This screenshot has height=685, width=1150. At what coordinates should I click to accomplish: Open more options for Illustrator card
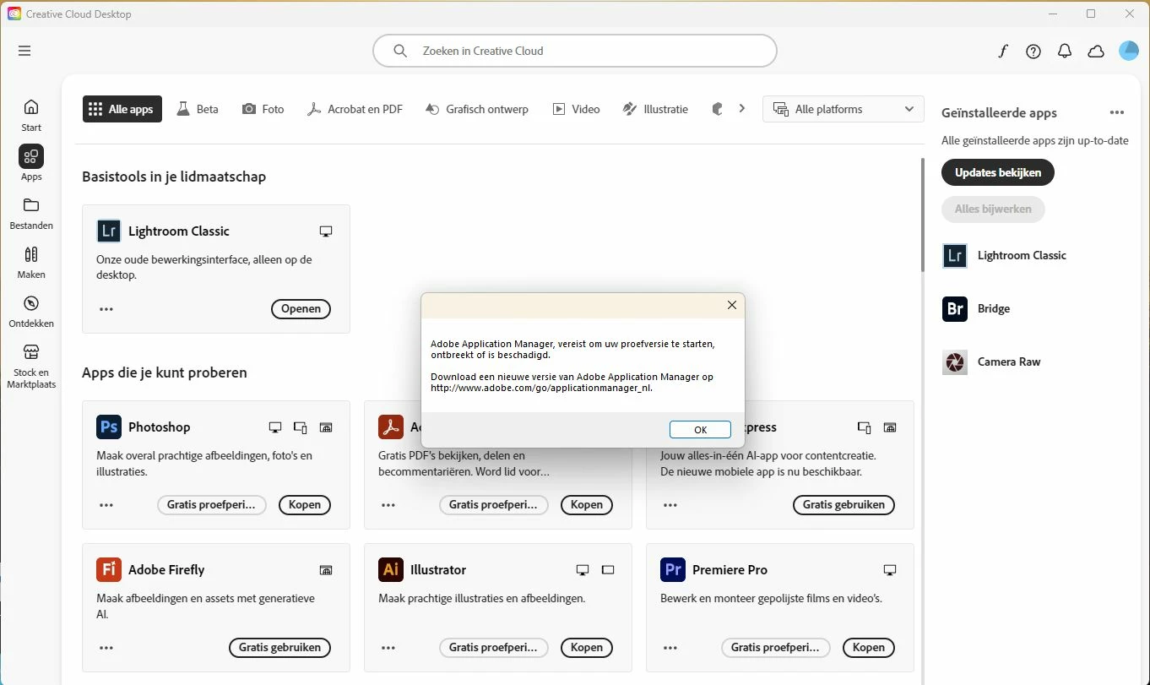pyautogui.click(x=388, y=648)
